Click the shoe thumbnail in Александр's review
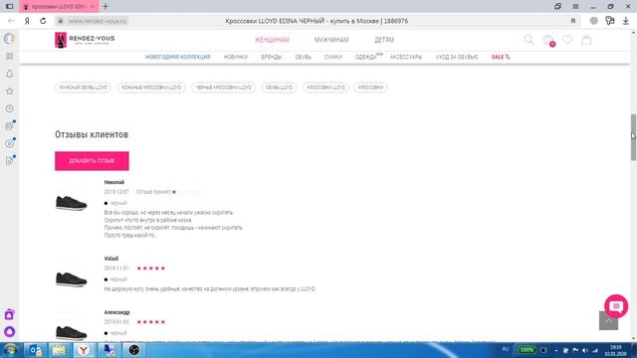This screenshot has height=358, width=637. [71, 332]
